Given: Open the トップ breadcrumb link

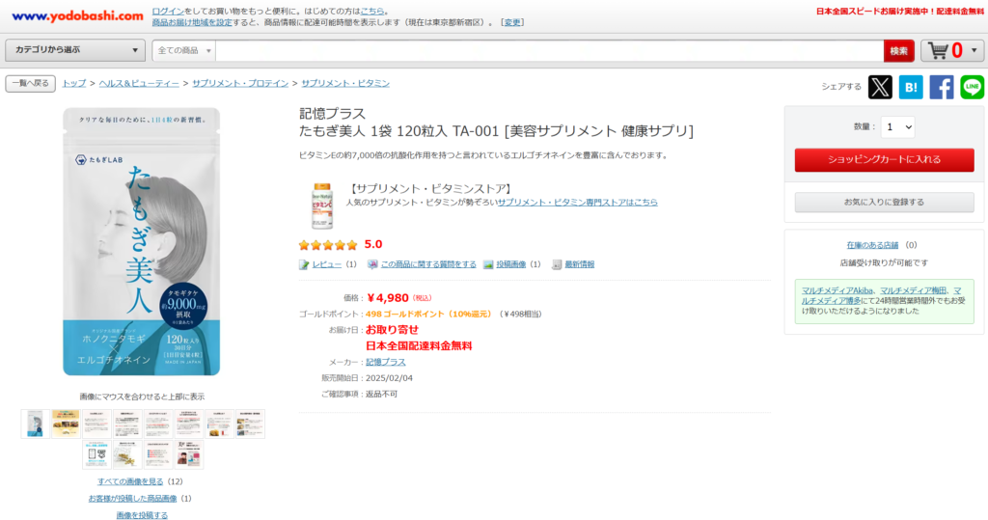Looking at the screenshot, I should [x=74, y=83].
